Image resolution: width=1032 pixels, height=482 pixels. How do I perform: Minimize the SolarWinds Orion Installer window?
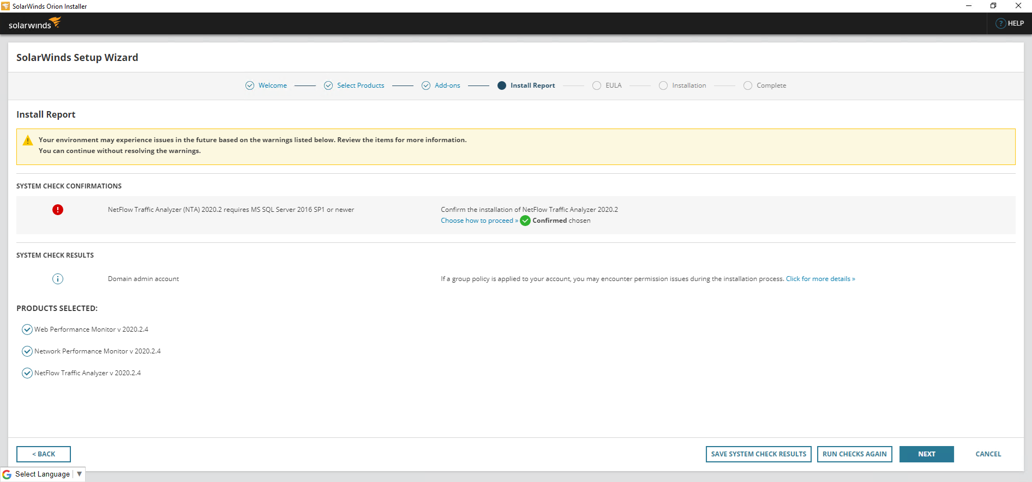969,6
